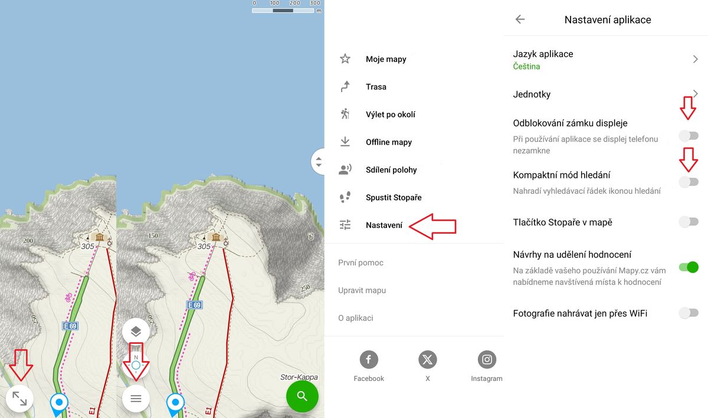Enable Odblokování zámku displeje toggle

[x=689, y=136]
